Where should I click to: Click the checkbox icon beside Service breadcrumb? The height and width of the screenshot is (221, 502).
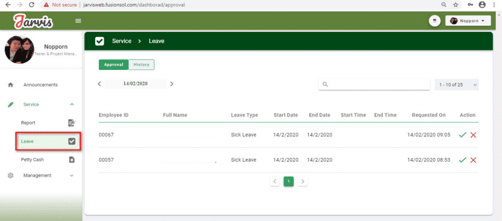pos(100,41)
